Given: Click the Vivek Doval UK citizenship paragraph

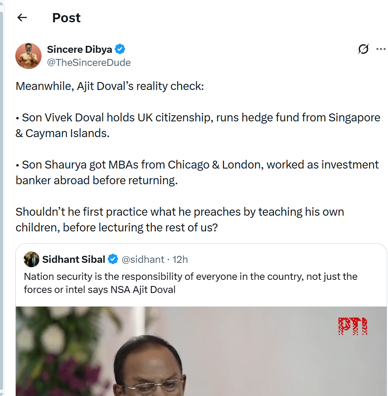Looking at the screenshot, I should [198, 125].
